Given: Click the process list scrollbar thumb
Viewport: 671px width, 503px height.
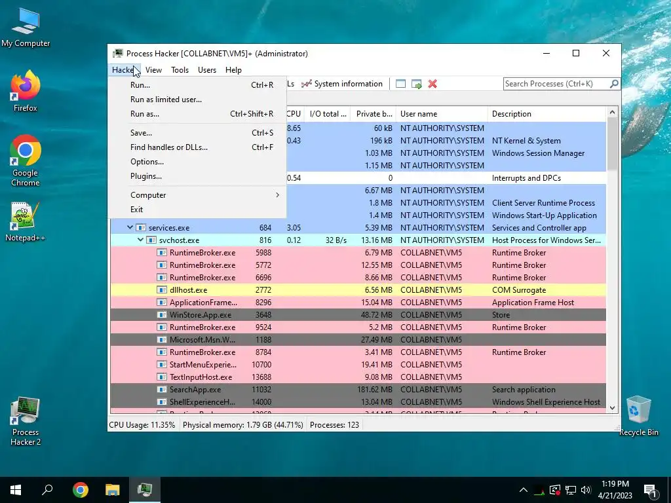Looking at the screenshot, I should coord(612,143).
